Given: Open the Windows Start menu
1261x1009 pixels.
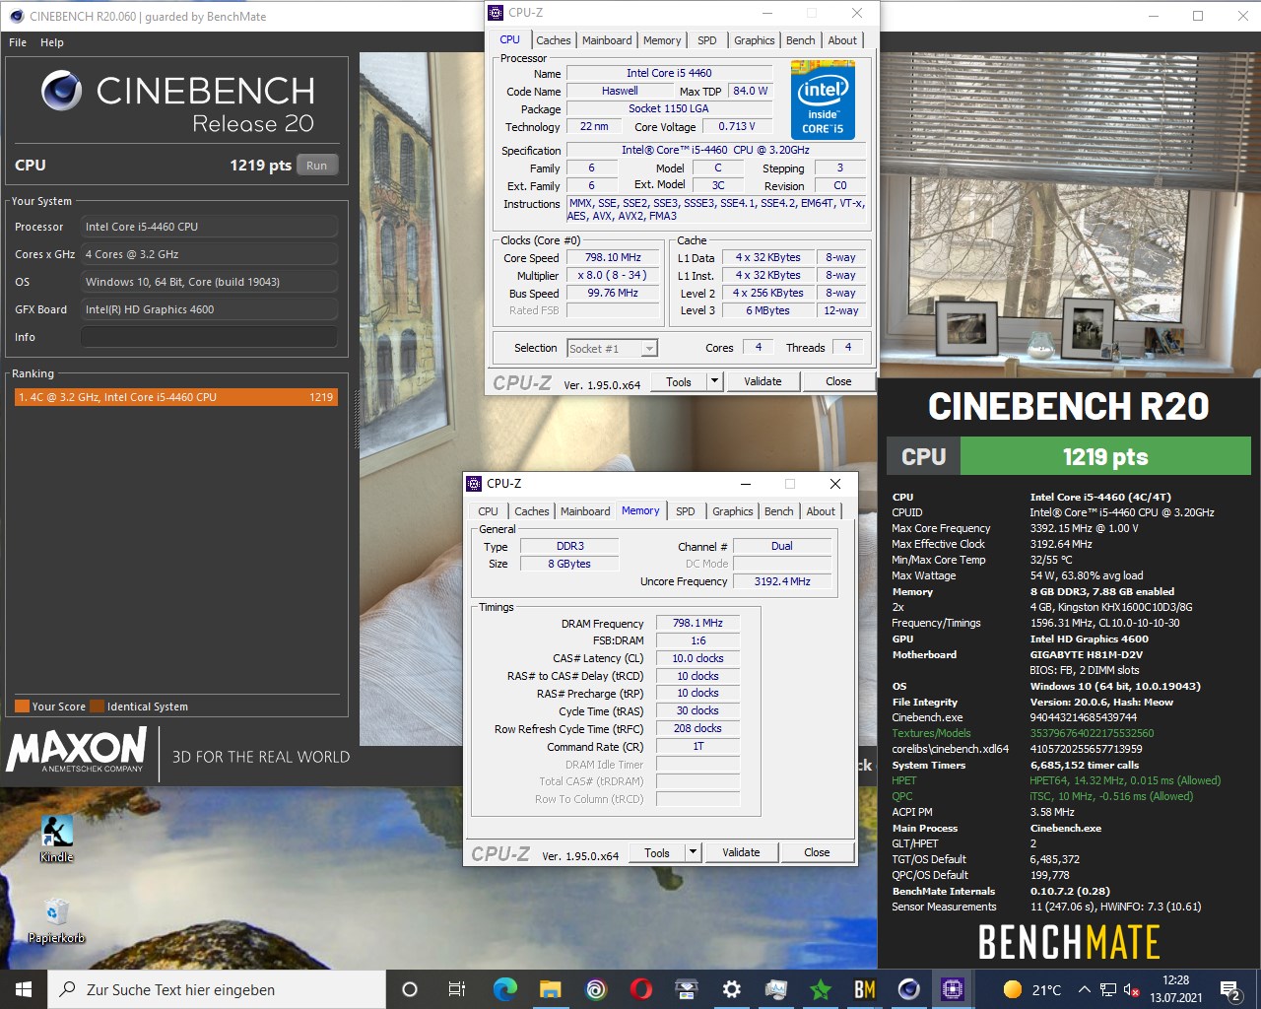Looking at the screenshot, I should (x=24, y=989).
